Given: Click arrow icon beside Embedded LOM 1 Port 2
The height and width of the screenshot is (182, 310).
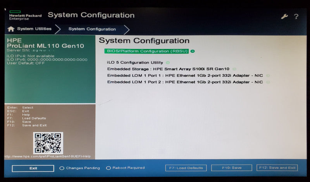Looking at the screenshot, I should point(268,82).
